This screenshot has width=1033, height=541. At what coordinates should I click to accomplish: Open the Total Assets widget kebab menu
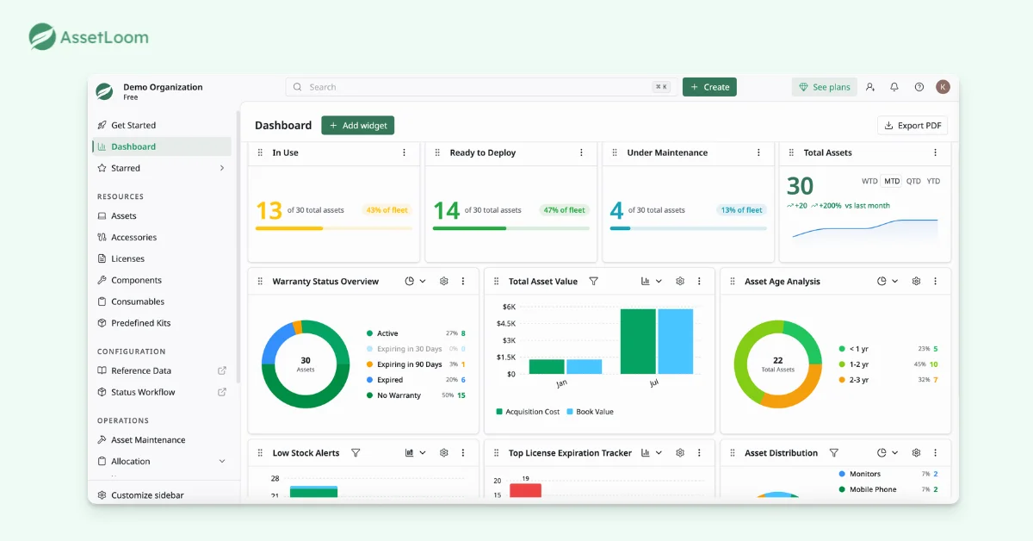pyautogui.click(x=936, y=152)
